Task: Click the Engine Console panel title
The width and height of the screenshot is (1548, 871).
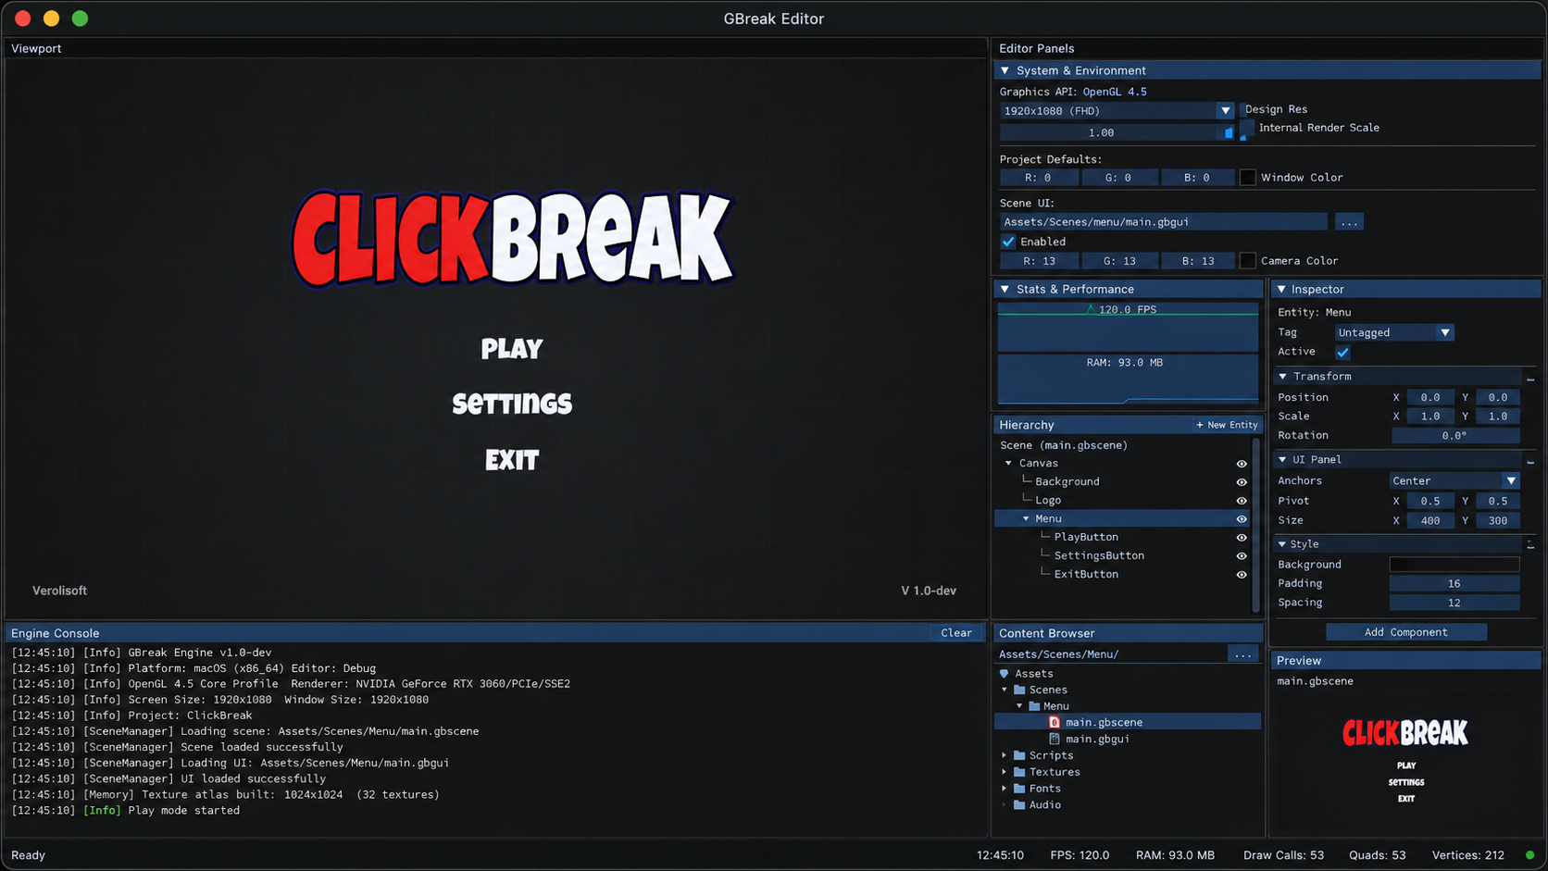Action: [x=55, y=633]
